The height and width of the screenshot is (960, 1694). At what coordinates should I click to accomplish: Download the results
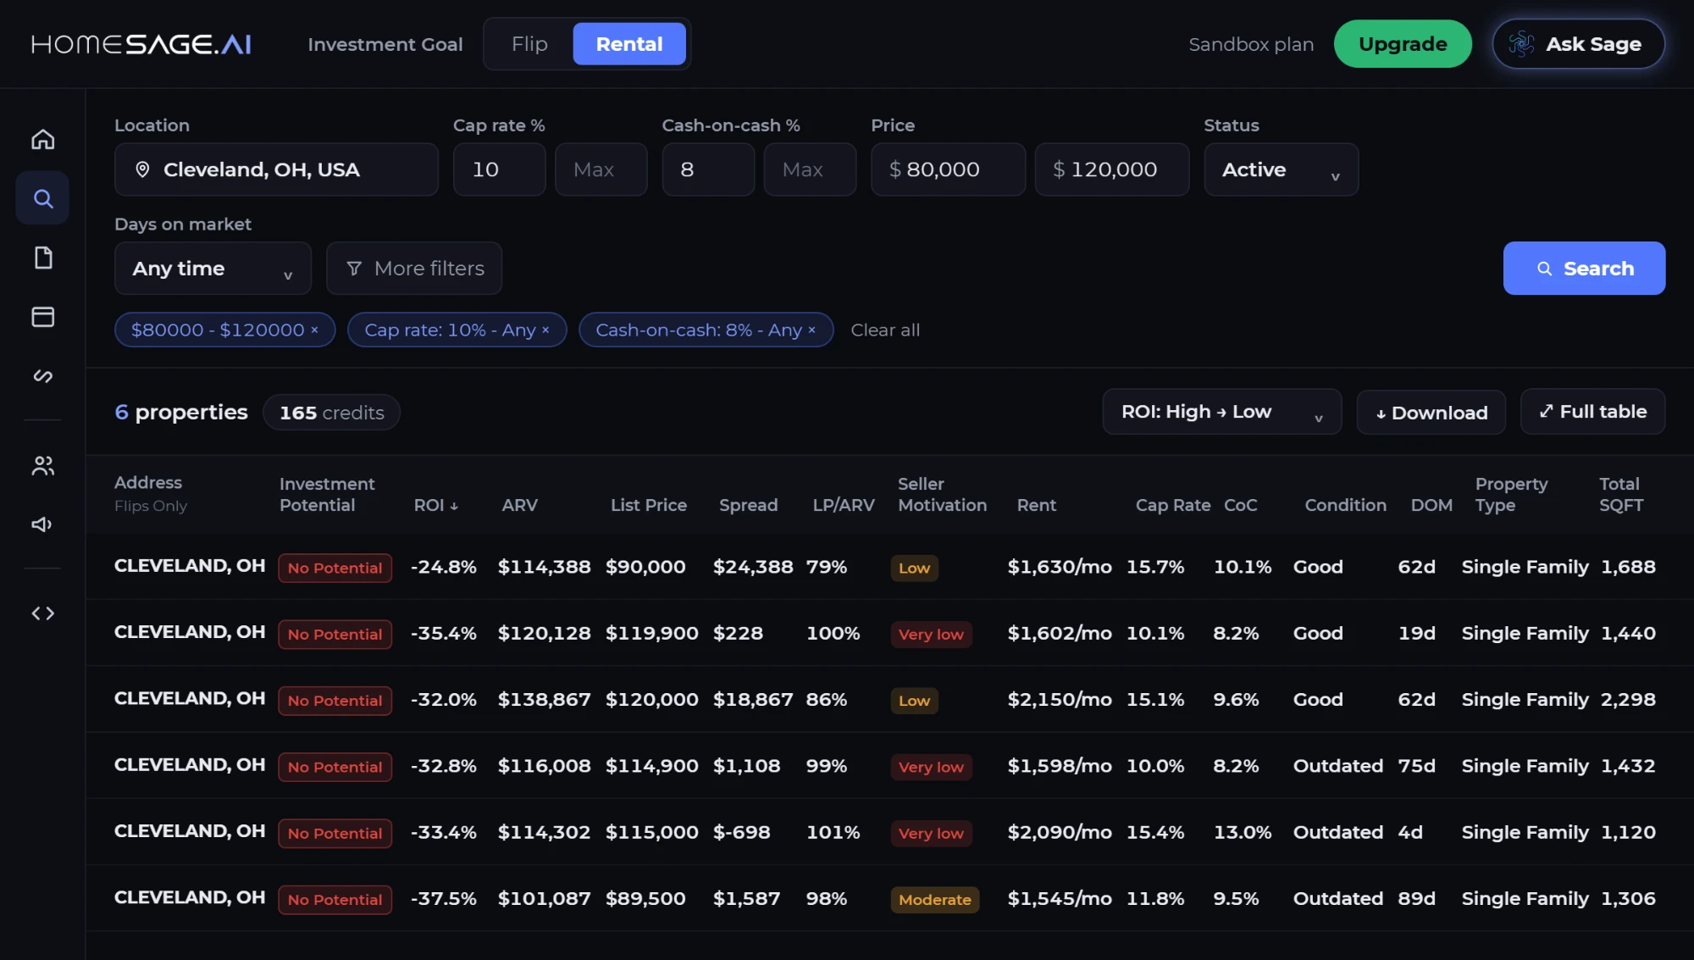point(1431,413)
